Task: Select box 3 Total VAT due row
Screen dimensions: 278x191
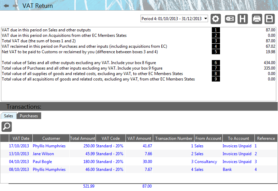Action: pyautogui.click(x=138, y=41)
